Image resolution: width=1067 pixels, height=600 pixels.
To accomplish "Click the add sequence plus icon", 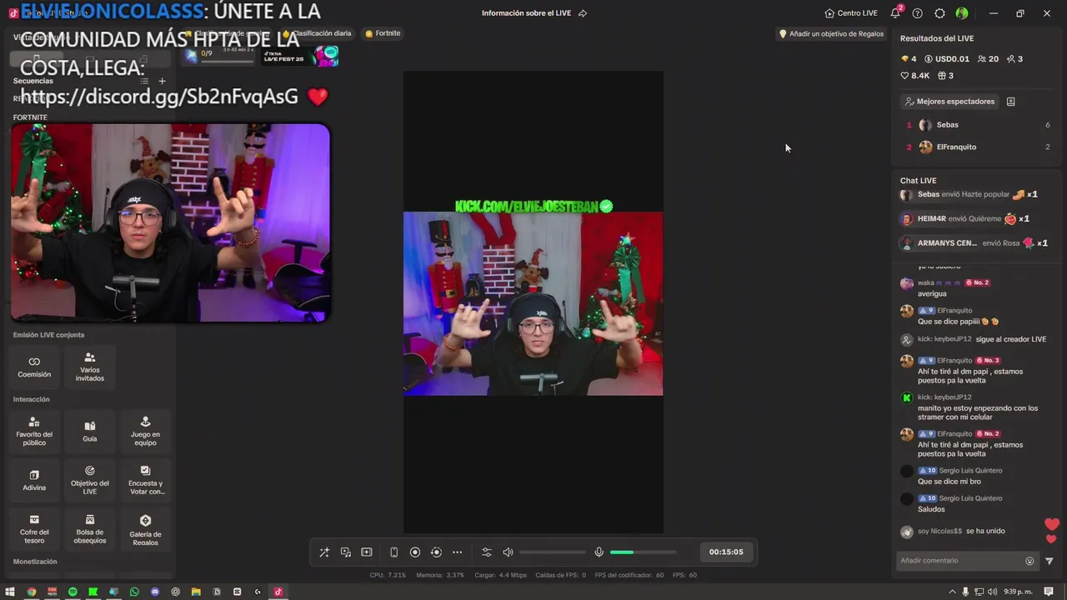I will (x=162, y=81).
